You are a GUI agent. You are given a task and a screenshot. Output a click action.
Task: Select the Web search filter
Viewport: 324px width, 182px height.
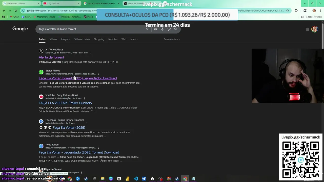pos(124,39)
